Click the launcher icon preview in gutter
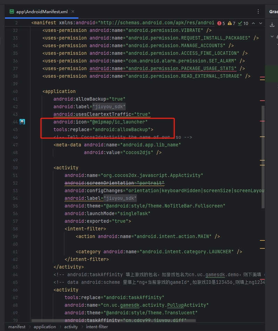 [x=22, y=122]
